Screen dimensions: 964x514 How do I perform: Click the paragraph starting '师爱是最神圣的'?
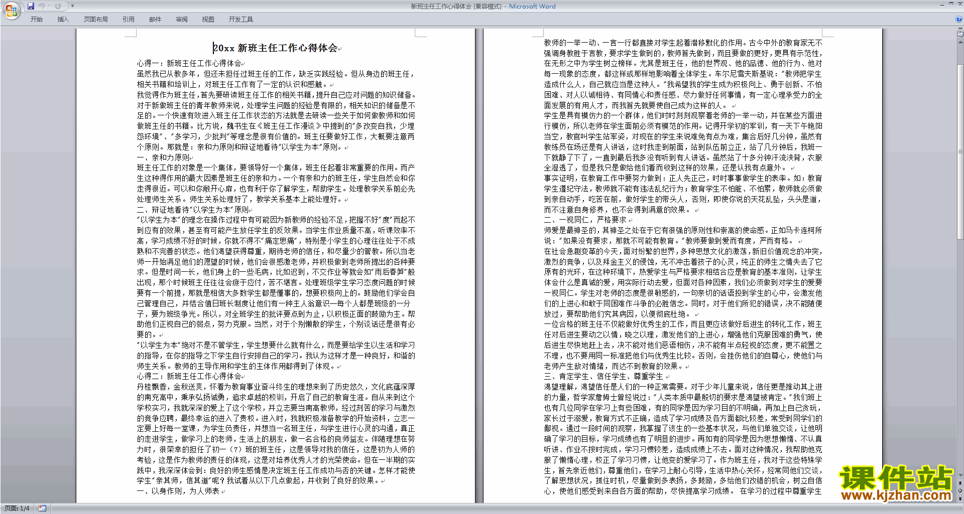click(683, 235)
